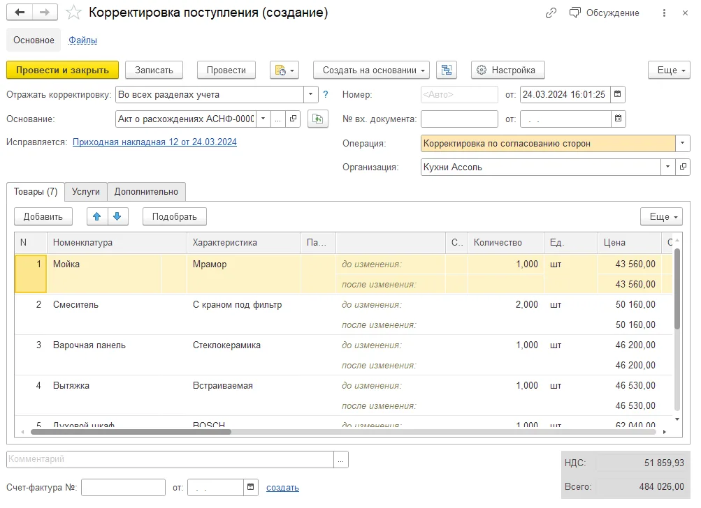This screenshot has height=508, width=701.
Task: Open the top Еще menu dropdown
Action: click(670, 70)
